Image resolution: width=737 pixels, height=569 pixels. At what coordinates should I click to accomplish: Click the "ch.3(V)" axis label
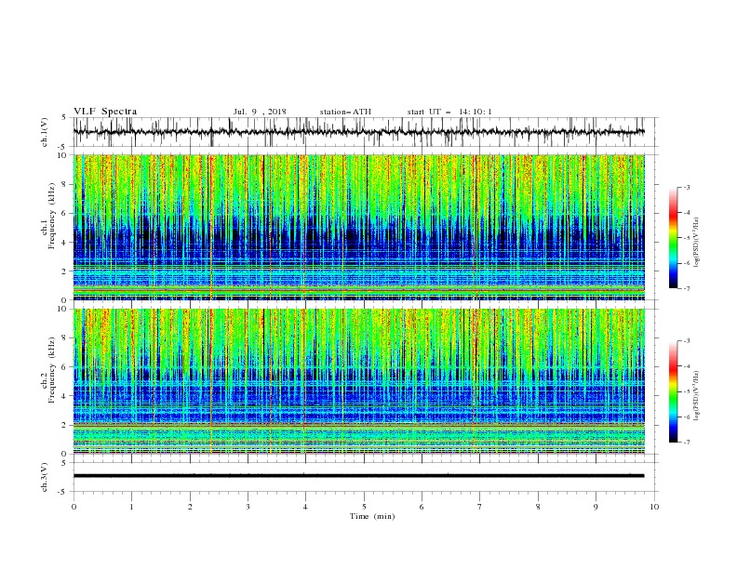(45, 478)
